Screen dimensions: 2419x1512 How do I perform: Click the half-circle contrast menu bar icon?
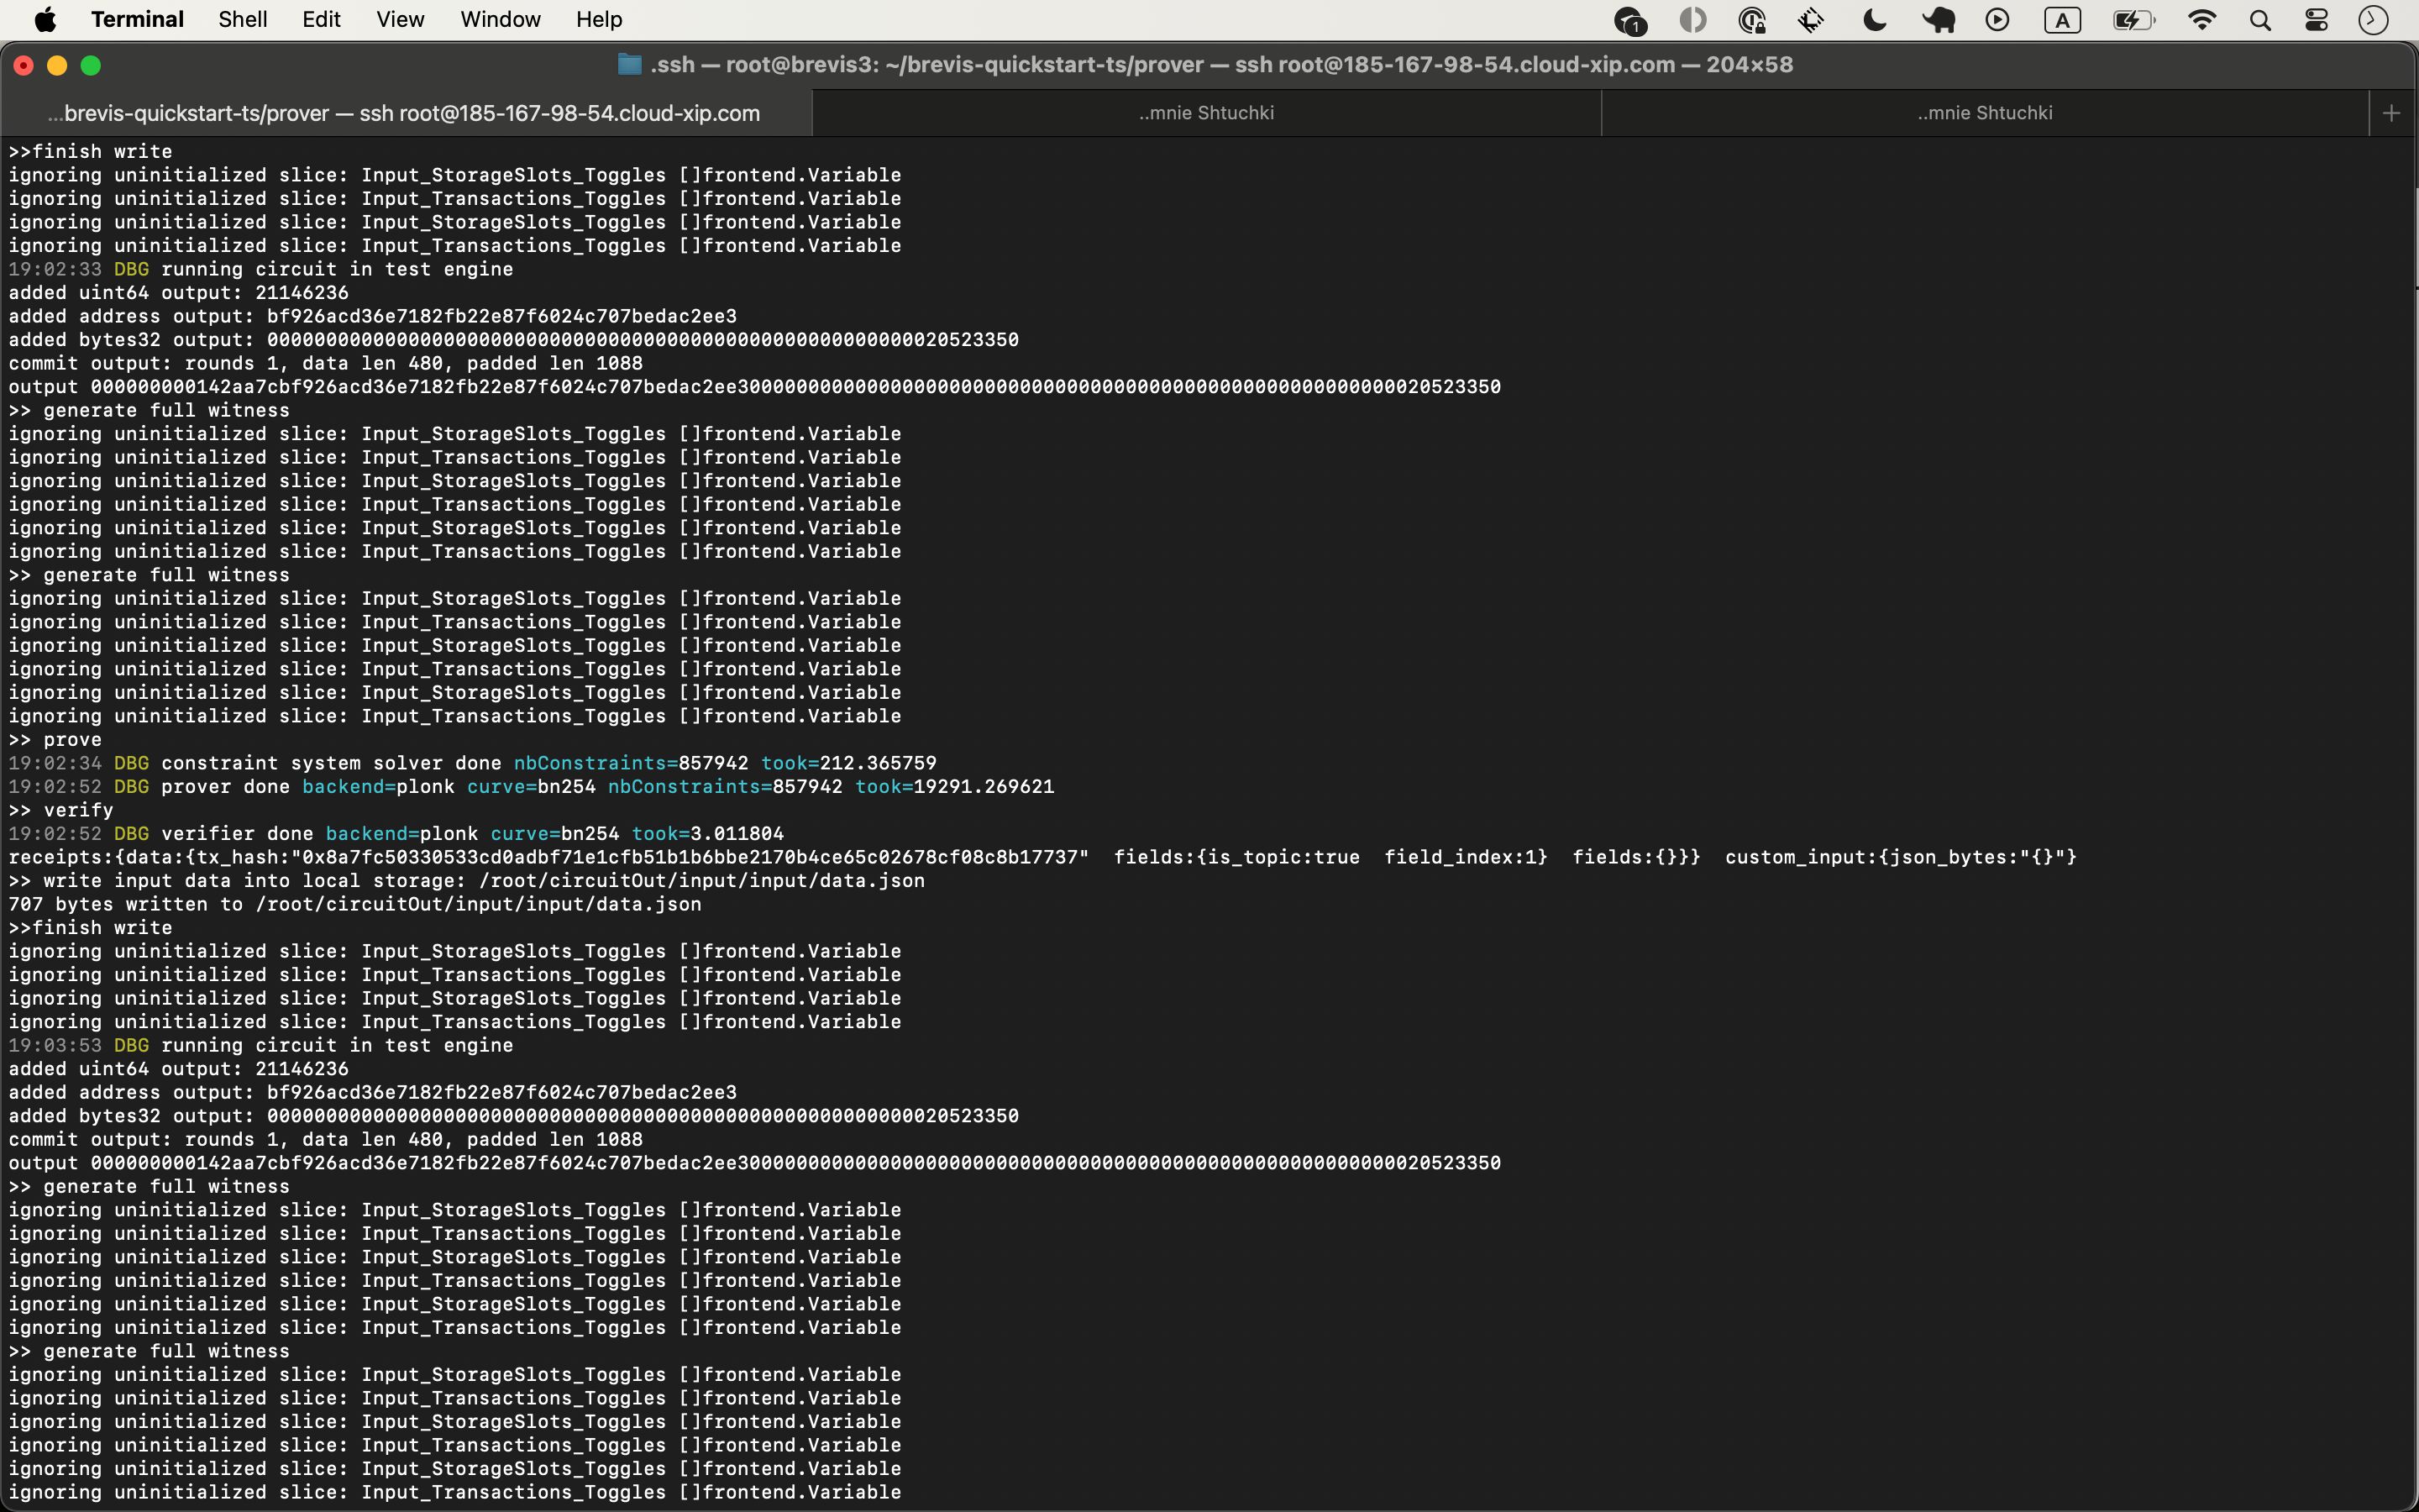1692,20
